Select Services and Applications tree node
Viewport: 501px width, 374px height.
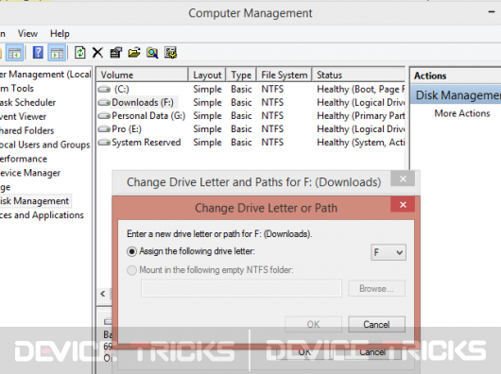[x=42, y=215]
